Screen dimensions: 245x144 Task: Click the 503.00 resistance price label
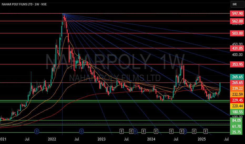tap(237, 33)
